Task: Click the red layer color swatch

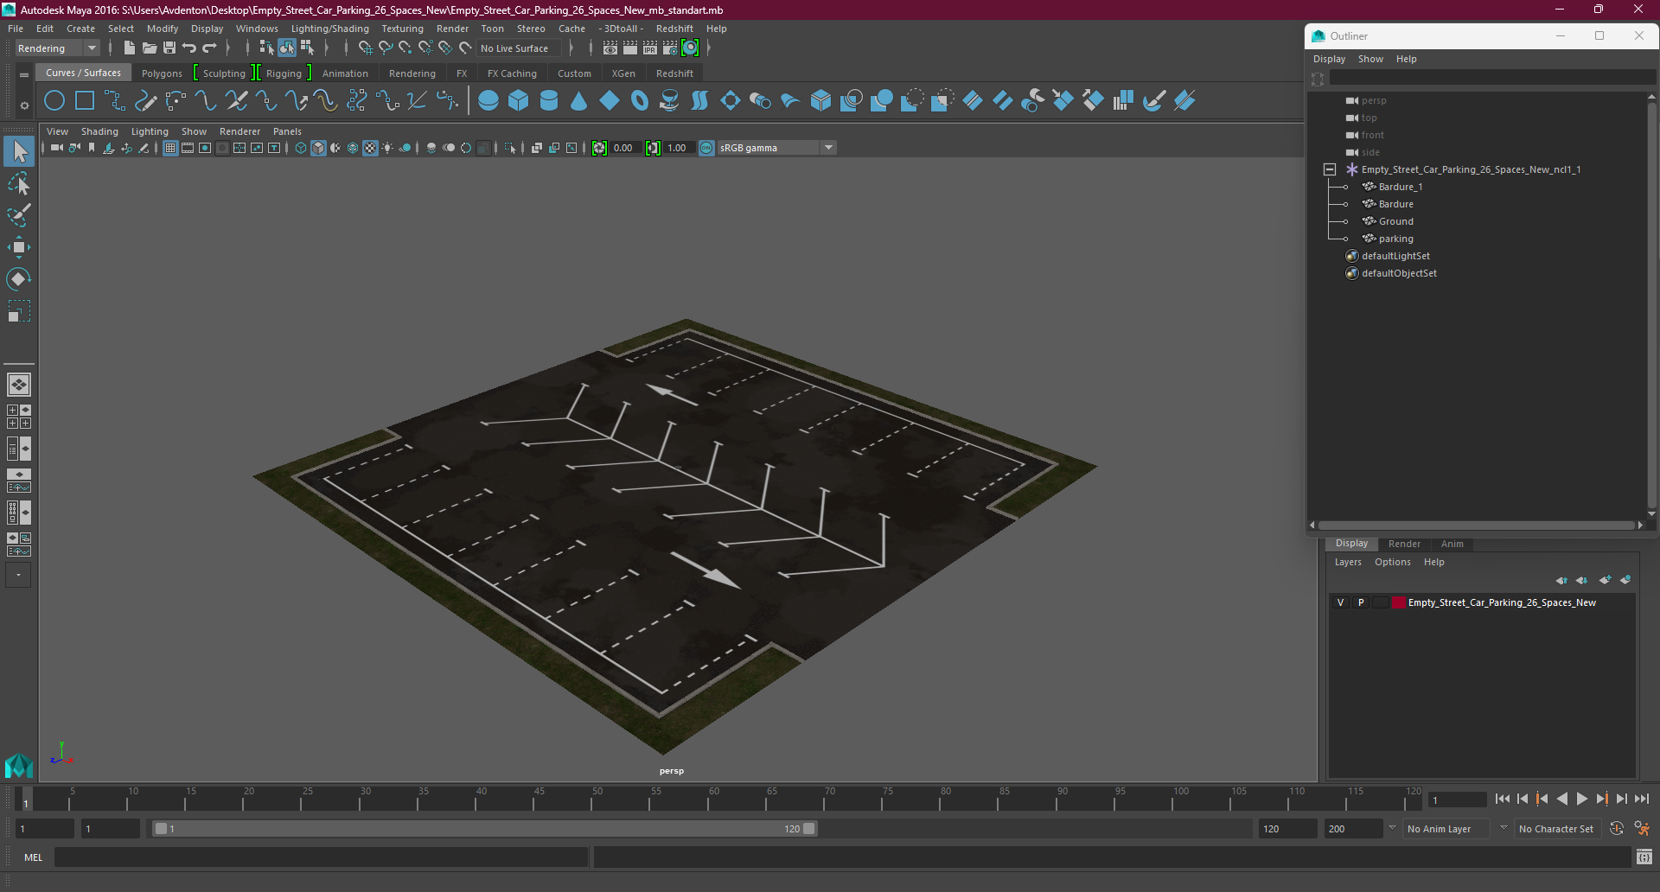Action: [x=1399, y=603]
